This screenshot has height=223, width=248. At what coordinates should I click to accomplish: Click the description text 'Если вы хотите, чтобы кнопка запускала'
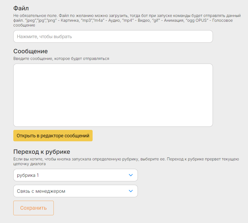(126, 161)
